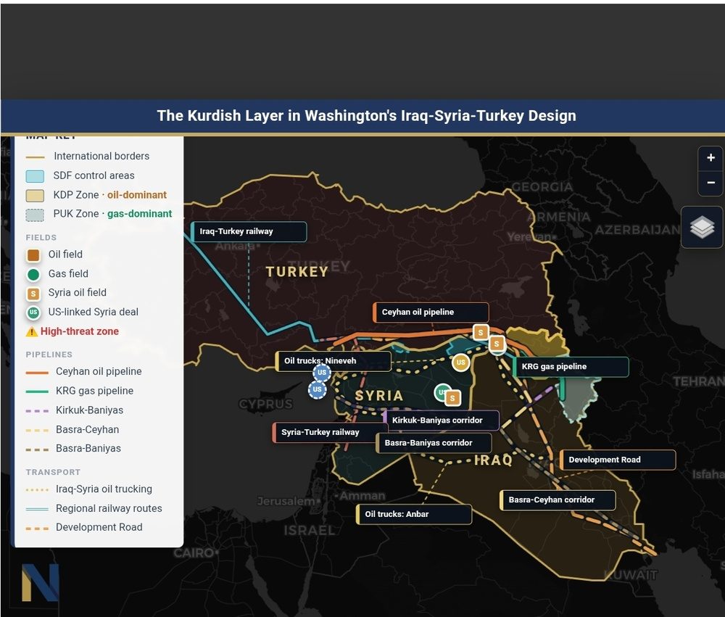Click the Kirkuk-Baniyas legend entry
The width and height of the screenshot is (725, 617).
tap(75, 410)
